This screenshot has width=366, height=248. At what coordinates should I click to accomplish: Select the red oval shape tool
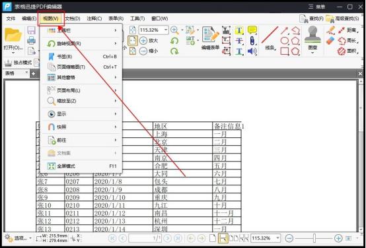(284, 41)
